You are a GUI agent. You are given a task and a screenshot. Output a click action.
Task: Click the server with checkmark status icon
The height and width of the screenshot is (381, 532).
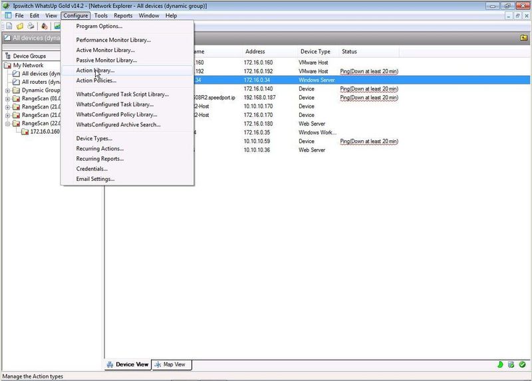click(511, 365)
